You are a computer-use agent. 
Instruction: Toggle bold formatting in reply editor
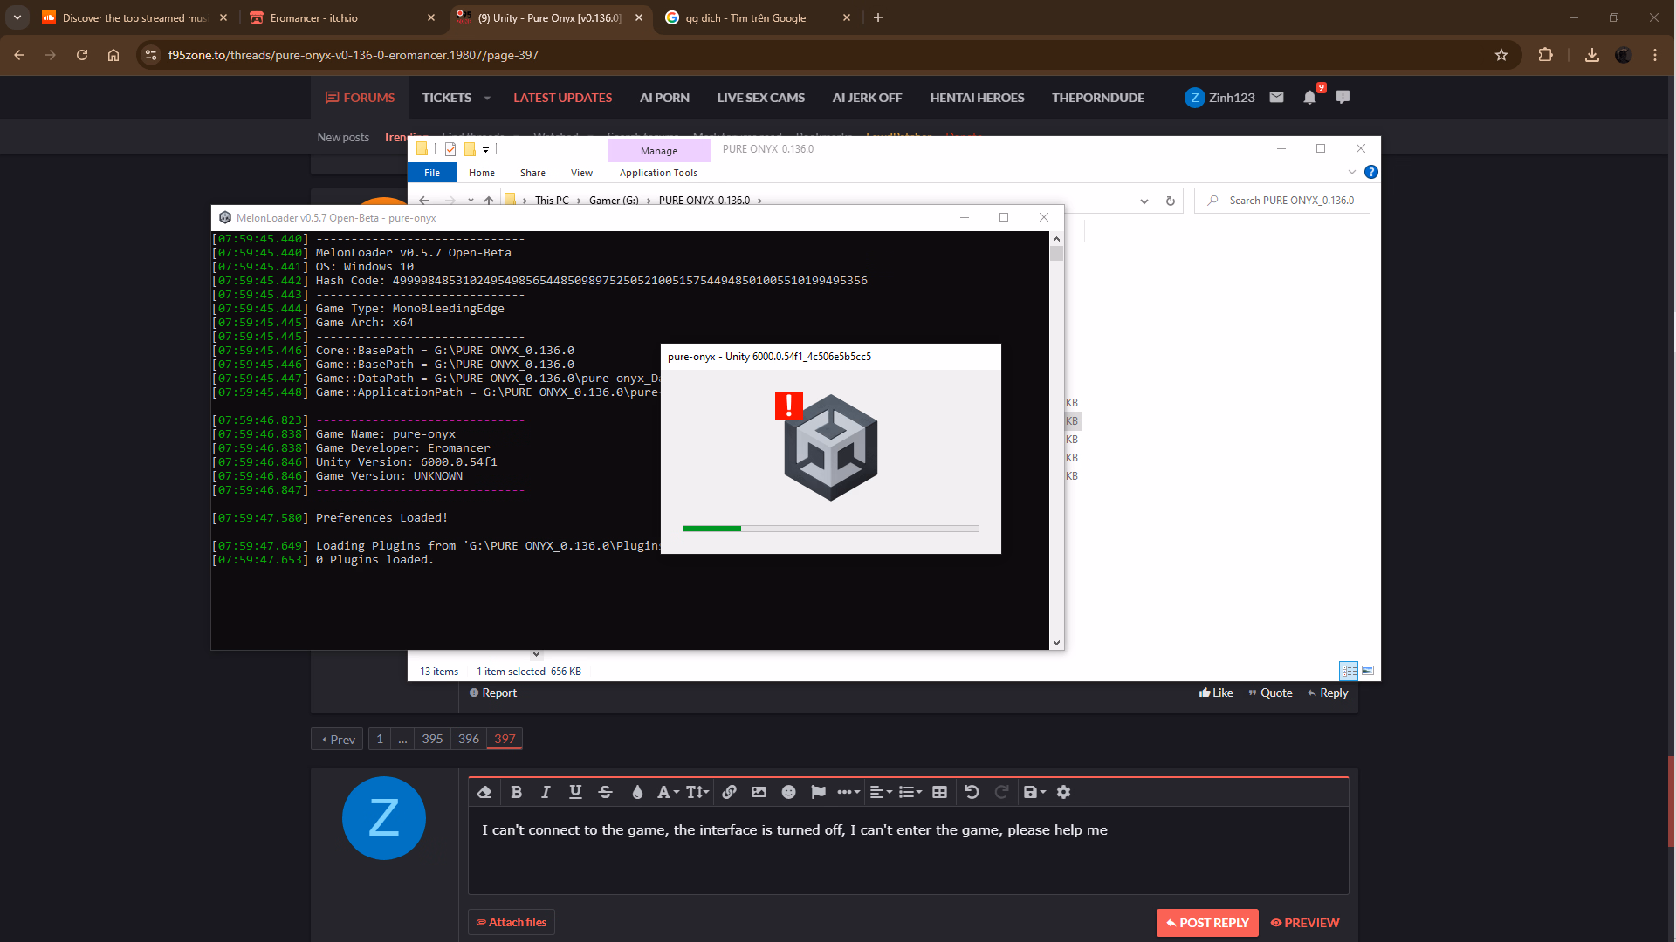point(516,792)
